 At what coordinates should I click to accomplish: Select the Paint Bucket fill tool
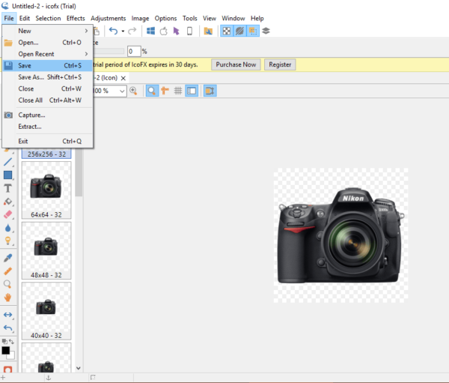point(7,202)
